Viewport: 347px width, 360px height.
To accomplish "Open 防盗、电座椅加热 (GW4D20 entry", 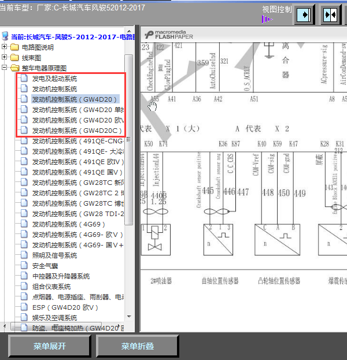I will click(x=78, y=328).
